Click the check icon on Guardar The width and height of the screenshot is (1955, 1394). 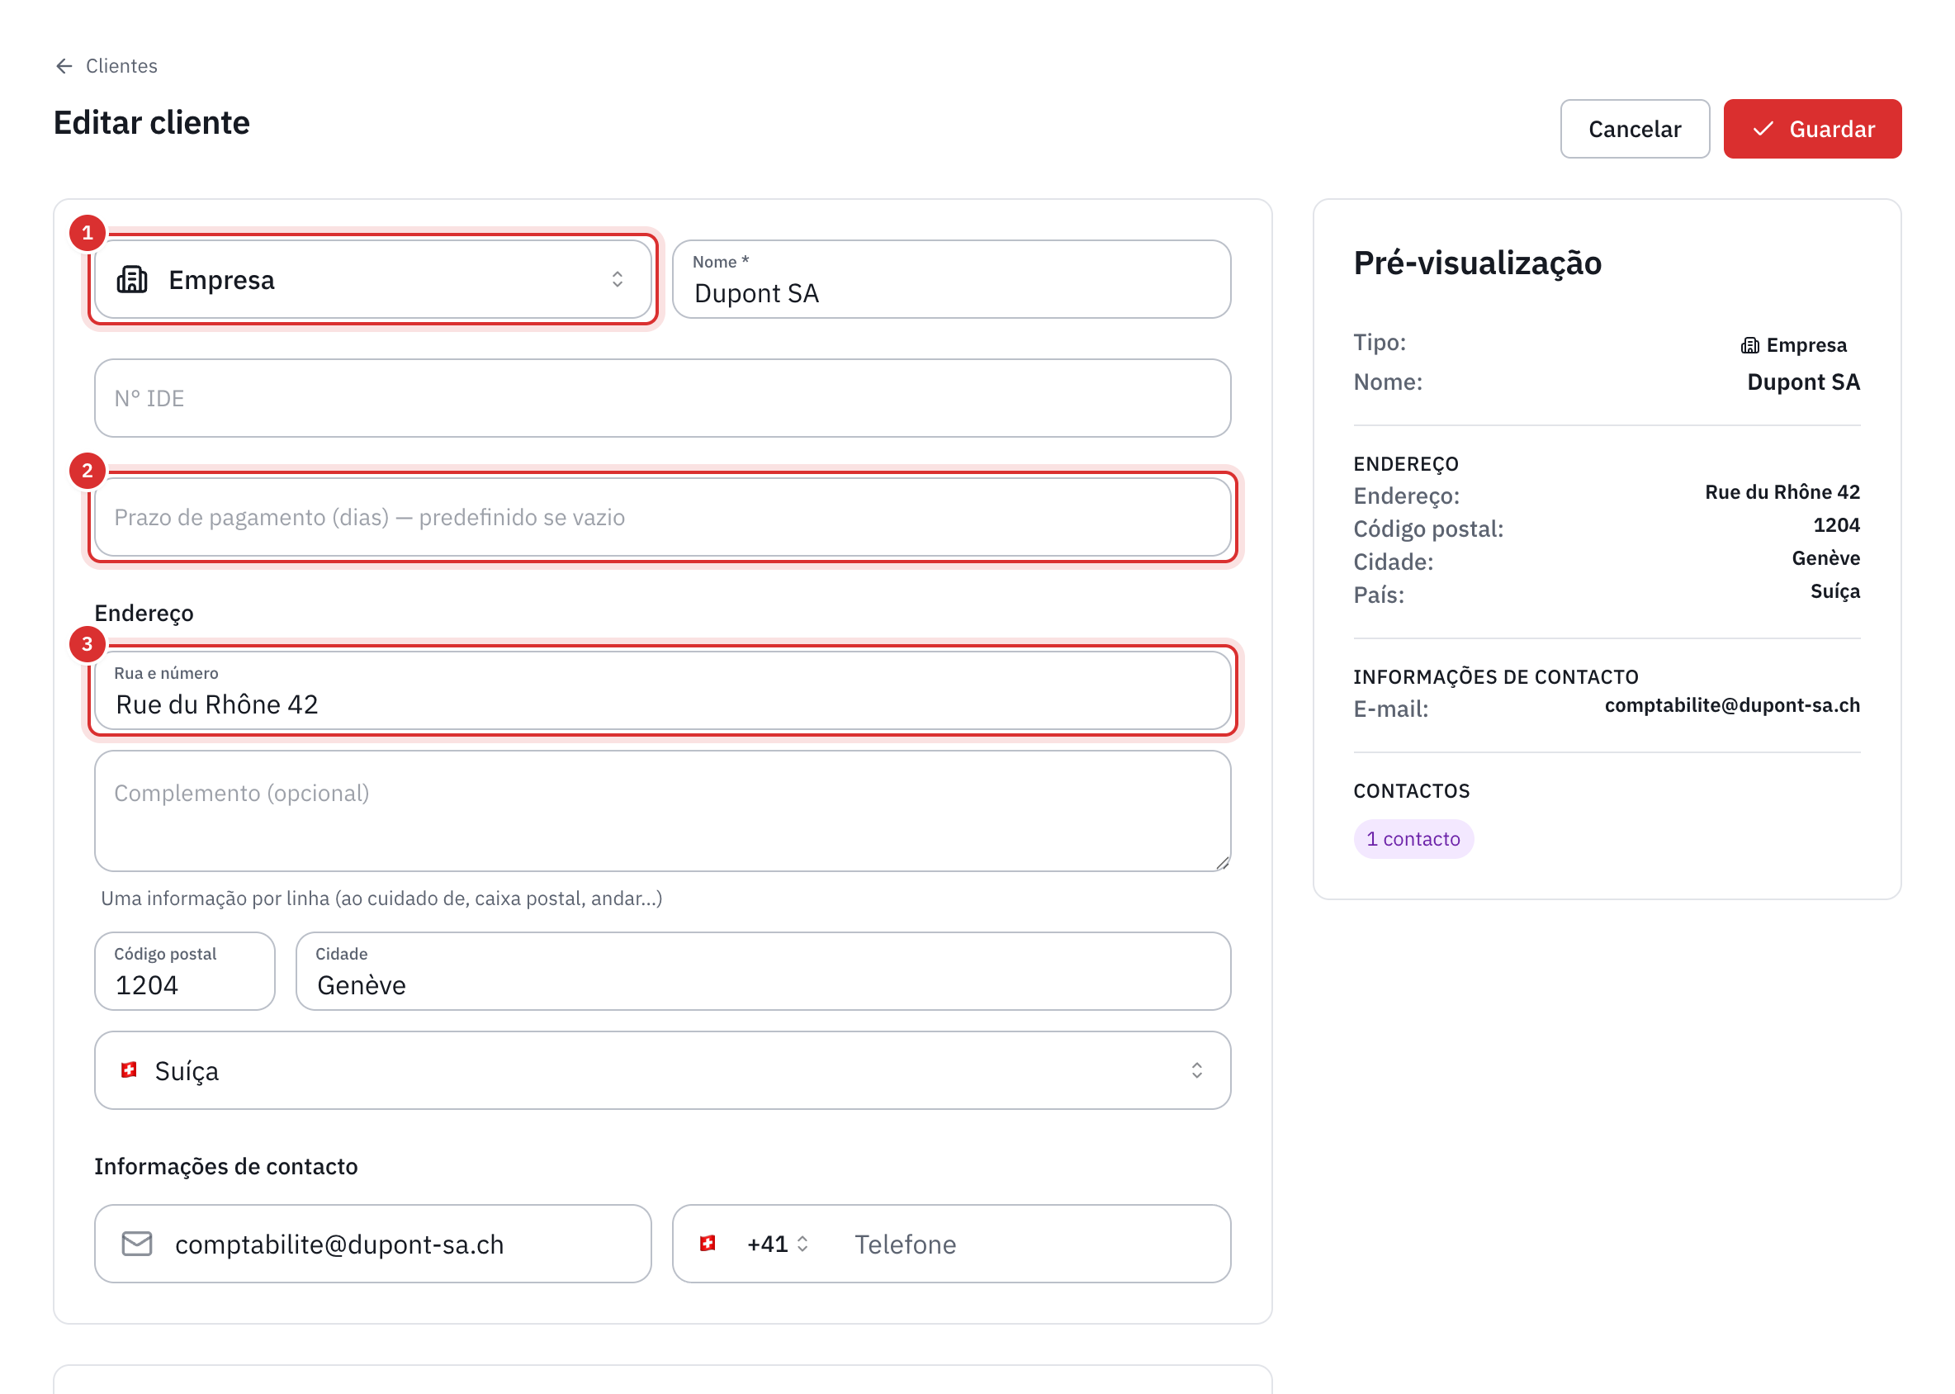1763,129
